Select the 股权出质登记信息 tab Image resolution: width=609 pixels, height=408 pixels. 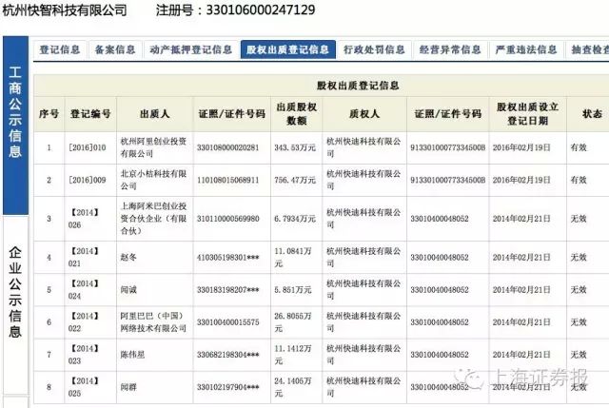pyautogui.click(x=287, y=49)
